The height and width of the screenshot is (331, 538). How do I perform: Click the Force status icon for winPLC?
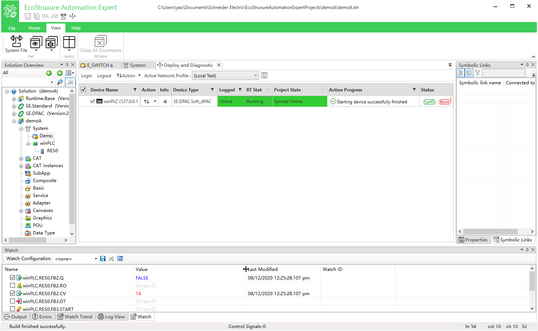(x=430, y=102)
